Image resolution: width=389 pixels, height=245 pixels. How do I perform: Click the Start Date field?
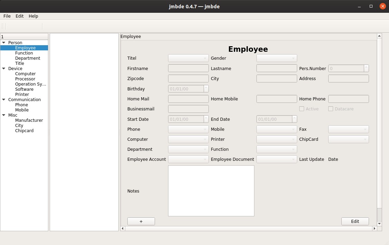[x=188, y=119]
